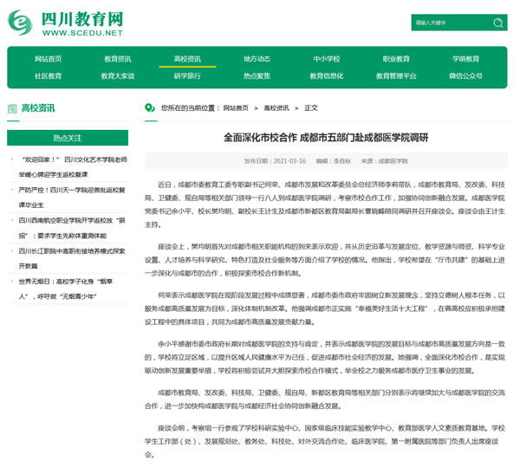Image resolution: width=520 pixels, height=474 pixels.
Task: Open article about 四川西南航空职业学院 开学返校
Action: tap(72, 228)
